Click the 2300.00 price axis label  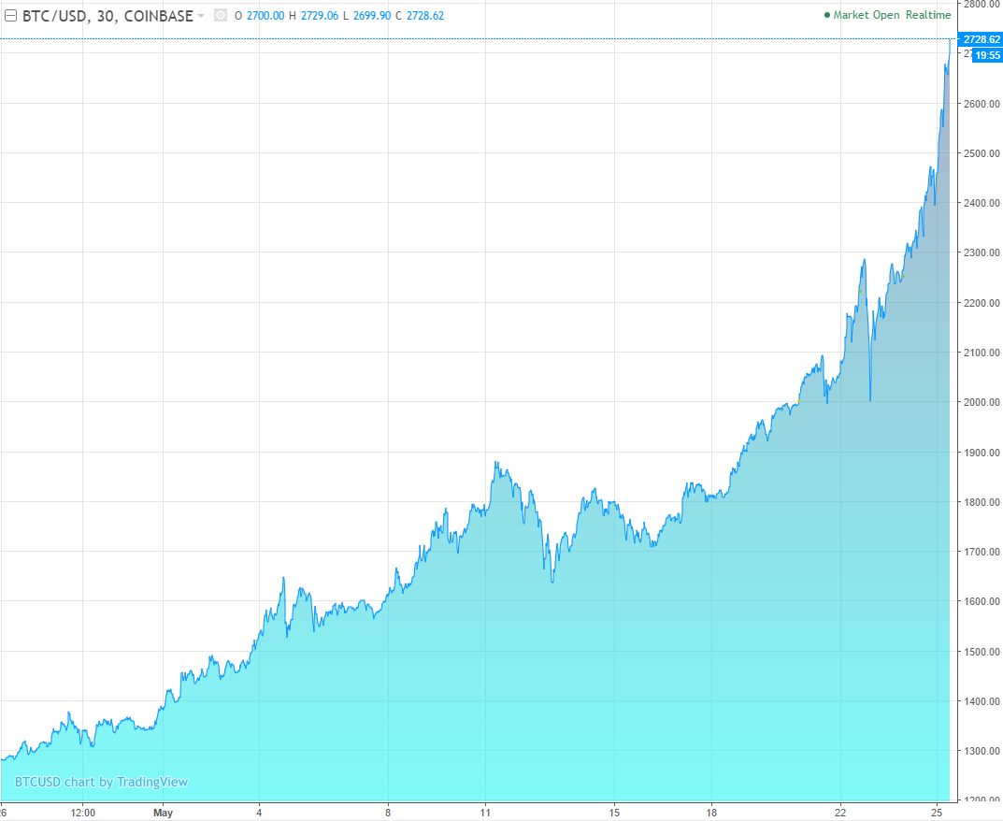click(x=982, y=252)
